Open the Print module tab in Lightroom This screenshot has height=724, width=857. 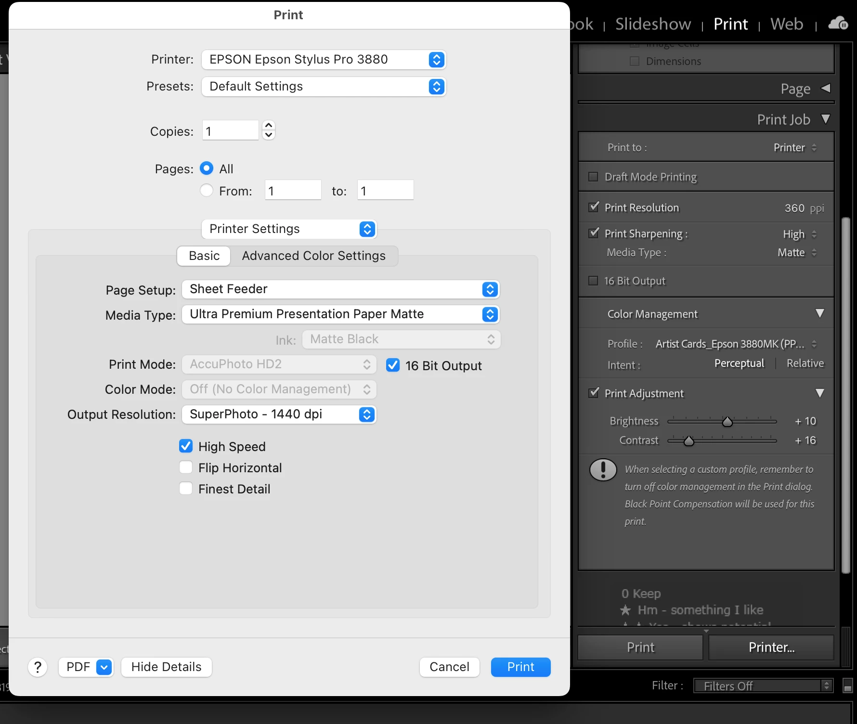pos(730,24)
